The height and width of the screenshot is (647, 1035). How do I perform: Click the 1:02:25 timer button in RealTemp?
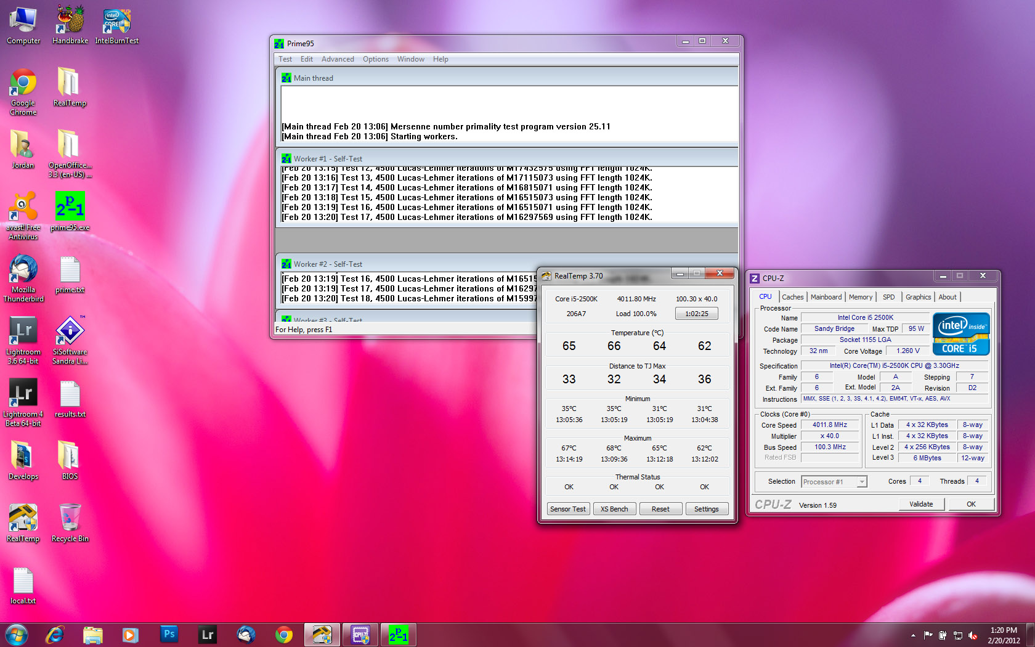point(696,314)
